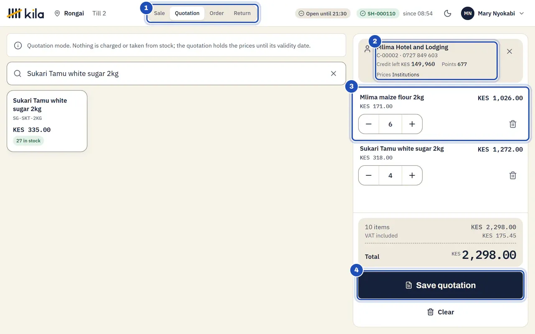Click the MN user avatar

click(468, 13)
